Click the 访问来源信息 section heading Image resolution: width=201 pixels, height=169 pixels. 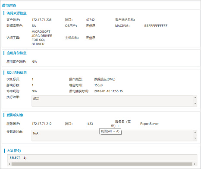[x=16, y=13]
